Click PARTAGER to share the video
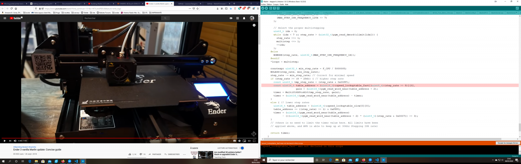The height and width of the screenshot is (164, 521). point(155,154)
